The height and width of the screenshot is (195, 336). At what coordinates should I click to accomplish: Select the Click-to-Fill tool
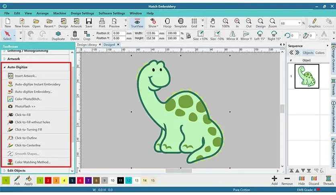tap(23, 115)
